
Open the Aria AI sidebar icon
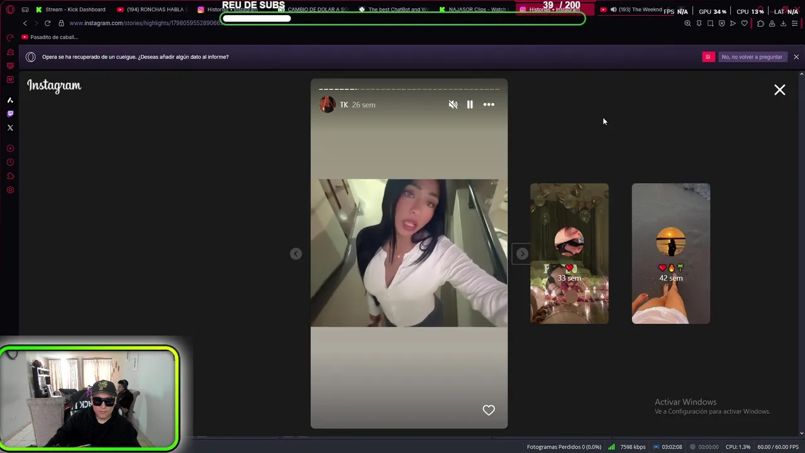tap(10, 100)
